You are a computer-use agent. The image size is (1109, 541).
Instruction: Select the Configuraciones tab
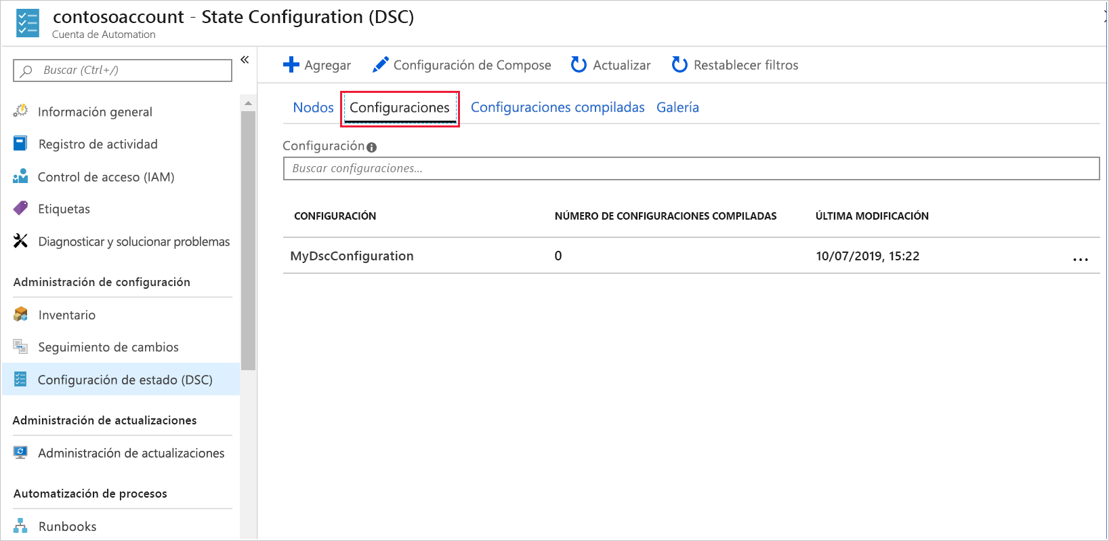400,108
